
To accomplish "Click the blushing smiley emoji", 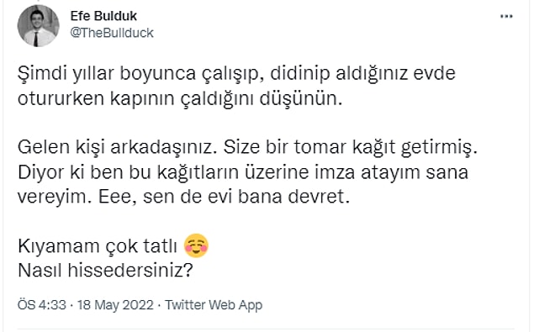I will coord(196,245).
